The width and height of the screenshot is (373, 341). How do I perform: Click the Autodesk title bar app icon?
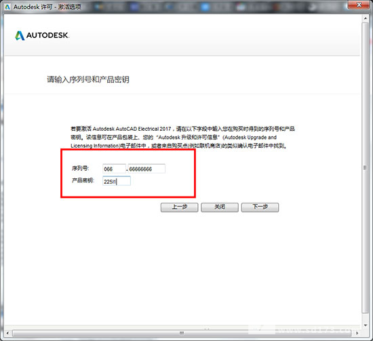[8, 7]
